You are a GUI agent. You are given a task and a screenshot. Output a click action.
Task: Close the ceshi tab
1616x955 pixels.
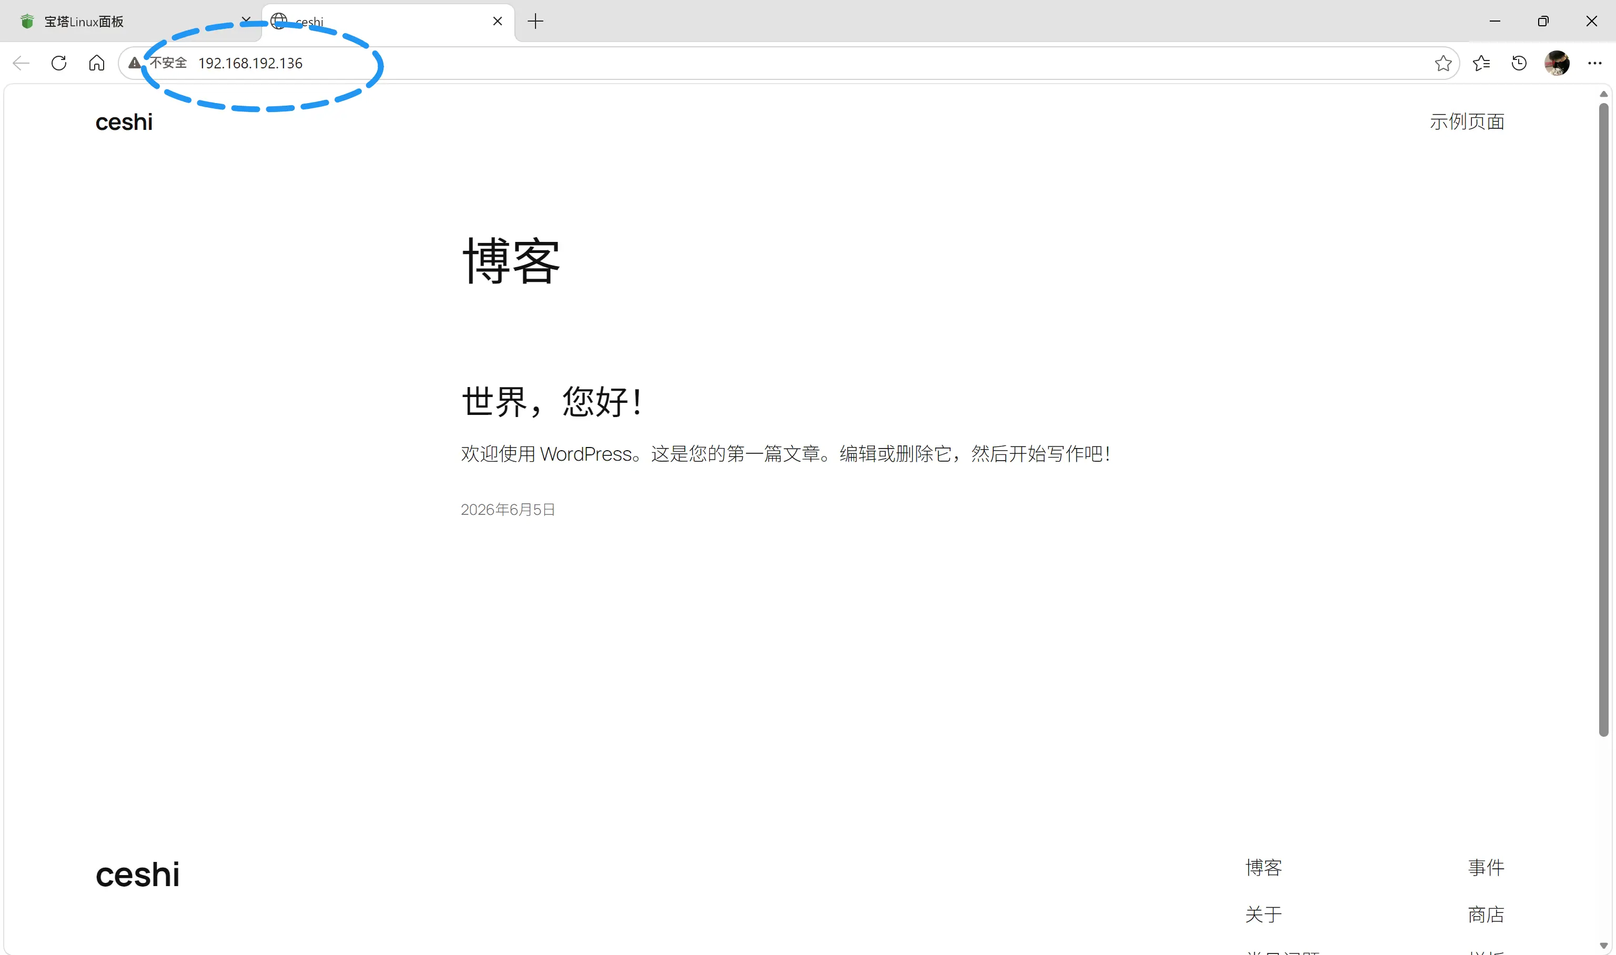tap(498, 21)
